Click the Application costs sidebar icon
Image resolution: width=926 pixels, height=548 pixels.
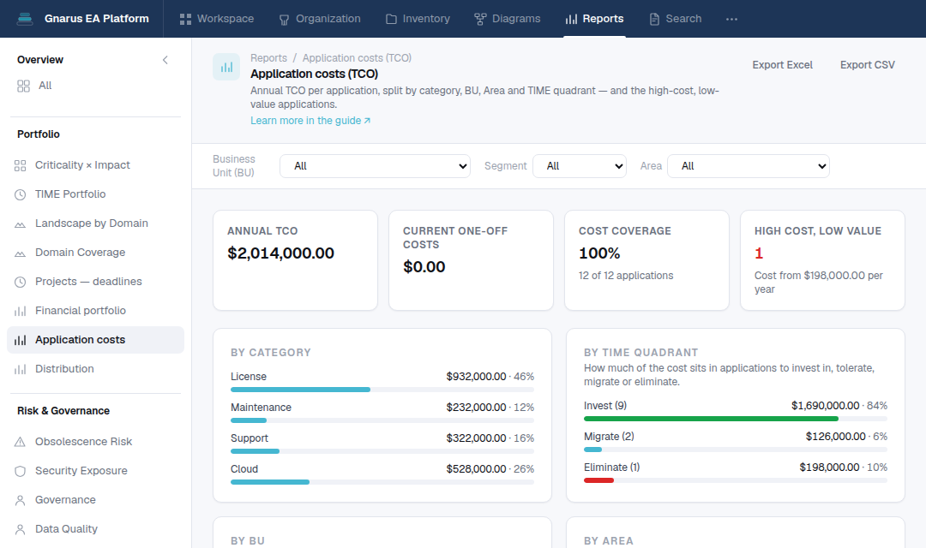point(20,340)
